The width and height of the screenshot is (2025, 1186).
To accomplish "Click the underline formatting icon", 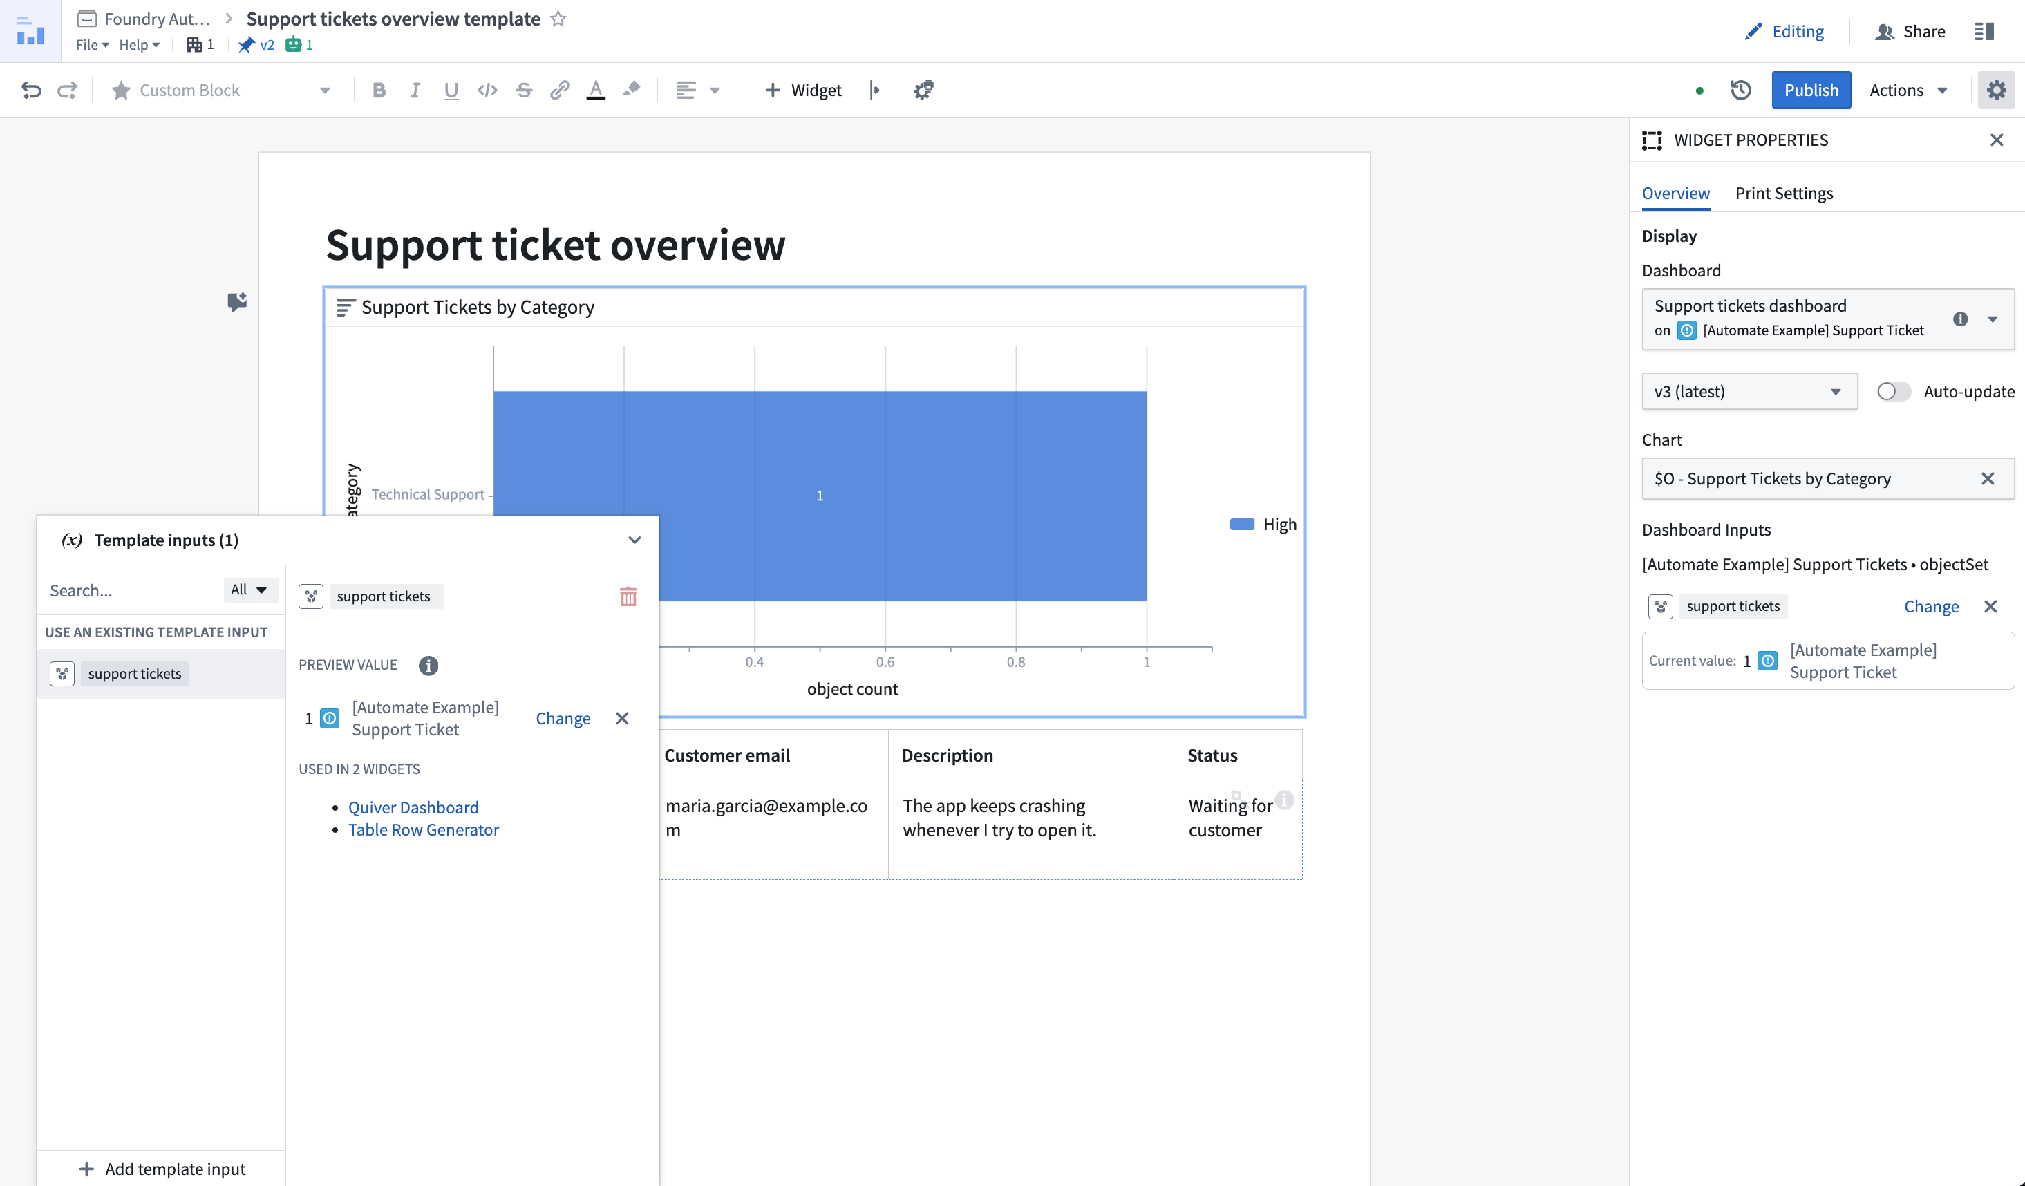I will click(450, 91).
